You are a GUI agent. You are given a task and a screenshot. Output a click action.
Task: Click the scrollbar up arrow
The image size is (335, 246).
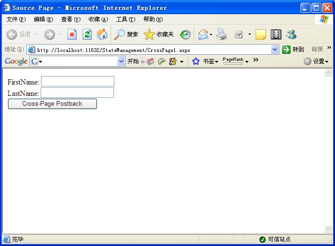click(328, 73)
